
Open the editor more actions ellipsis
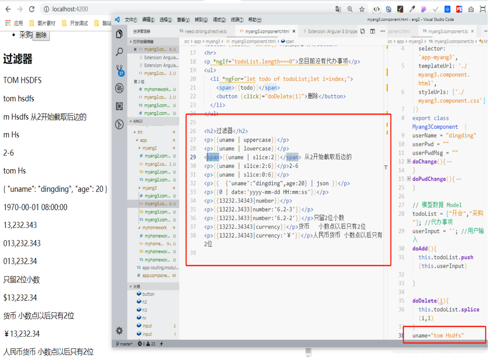tap(382, 31)
